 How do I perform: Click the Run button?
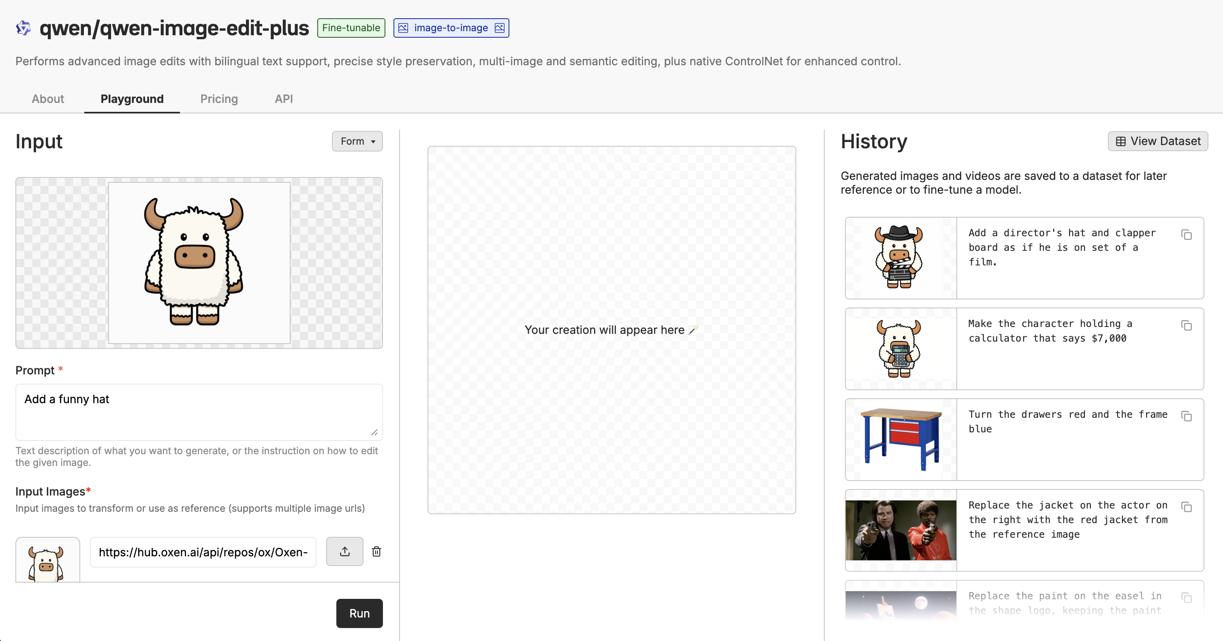(x=359, y=613)
